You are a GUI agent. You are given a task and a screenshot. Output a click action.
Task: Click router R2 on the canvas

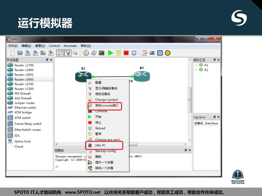[142, 76]
